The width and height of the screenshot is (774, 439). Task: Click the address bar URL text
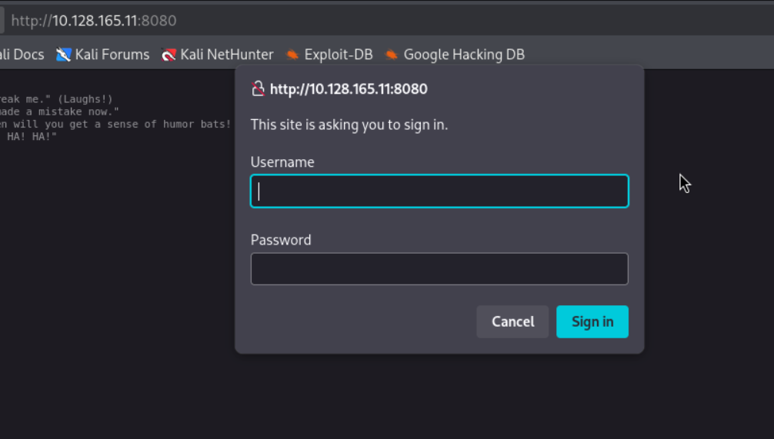[x=94, y=21]
